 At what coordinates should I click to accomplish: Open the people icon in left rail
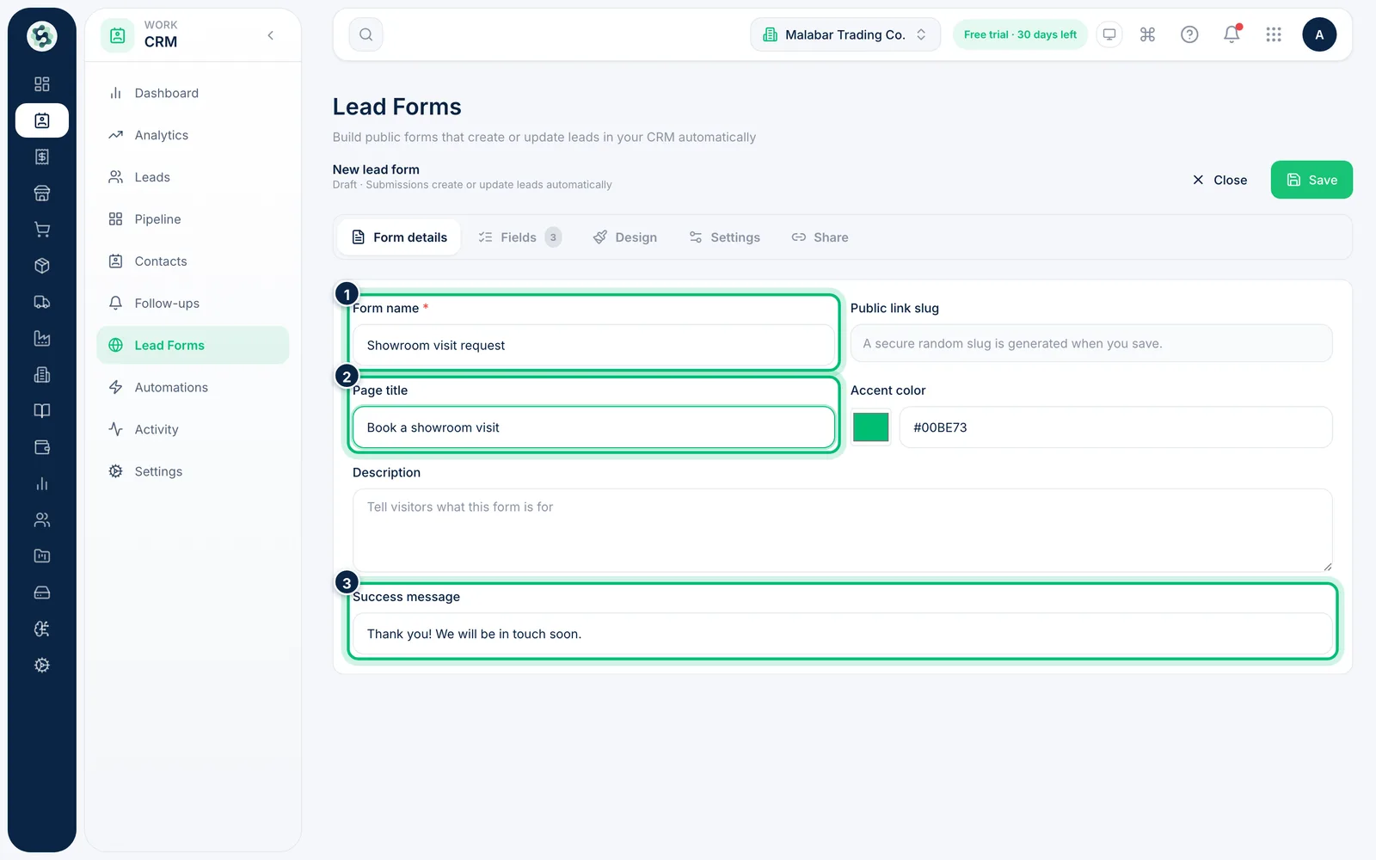41,519
